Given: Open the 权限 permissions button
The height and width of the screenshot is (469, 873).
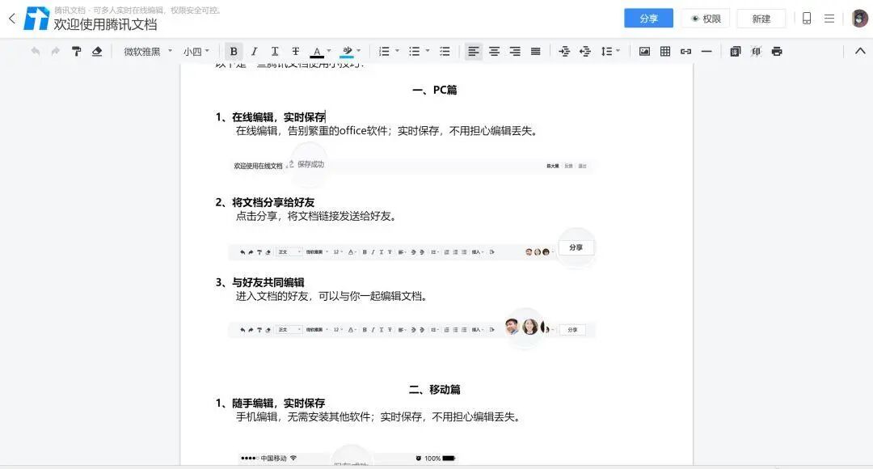Looking at the screenshot, I should (706, 19).
